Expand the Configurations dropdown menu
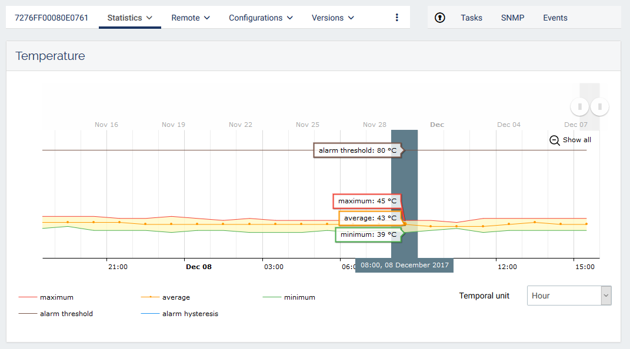 click(261, 18)
